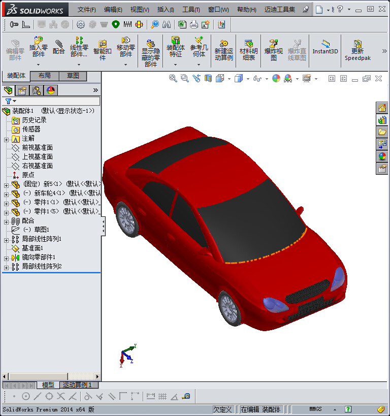
Task: Open Bill of Materials tool
Action: pos(249,50)
